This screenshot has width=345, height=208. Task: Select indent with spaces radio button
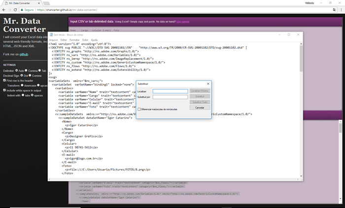[32, 95]
